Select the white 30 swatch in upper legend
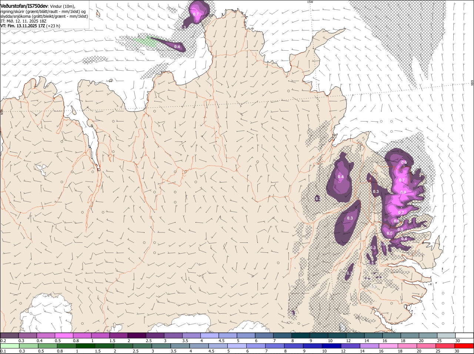474x354 pixels. pos(464,335)
